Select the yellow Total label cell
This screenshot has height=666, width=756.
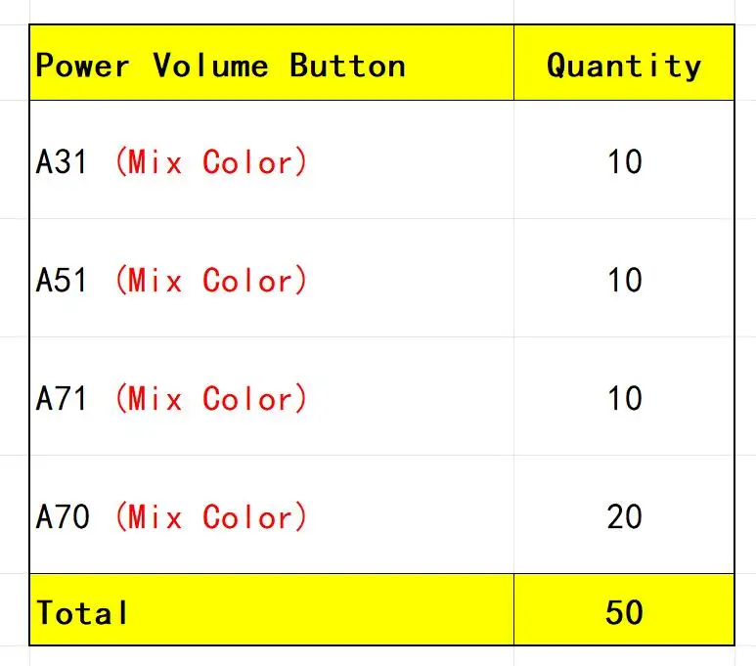click(271, 612)
